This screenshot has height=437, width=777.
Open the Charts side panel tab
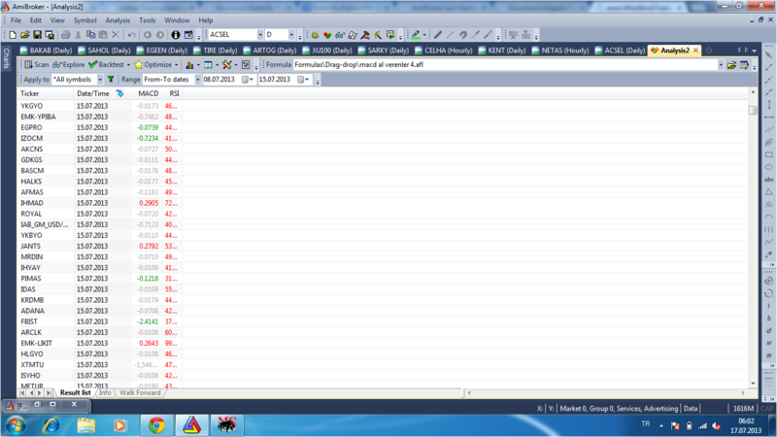coord(6,58)
